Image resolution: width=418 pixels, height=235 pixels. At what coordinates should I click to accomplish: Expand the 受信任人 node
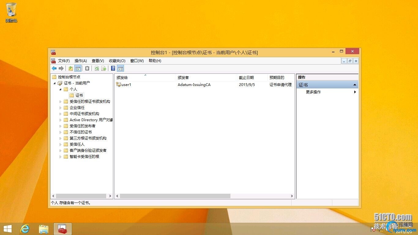click(x=61, y=144)
